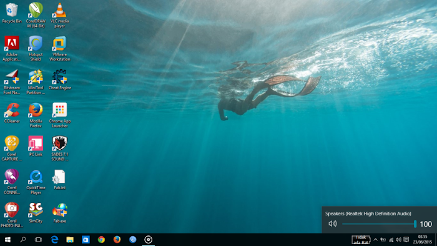Screen dimensions: 437x246
Task: Click the 'Speakers (Realtek High Definition Audio)' label
Action: point(368,214)
